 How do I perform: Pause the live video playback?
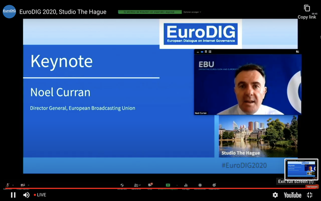click(x=14, y=195)
